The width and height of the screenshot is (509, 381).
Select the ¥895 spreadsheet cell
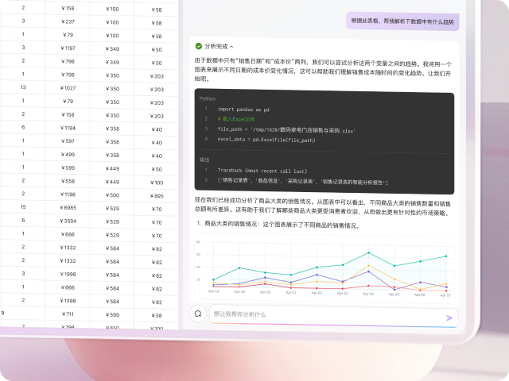tap(156, 194)
